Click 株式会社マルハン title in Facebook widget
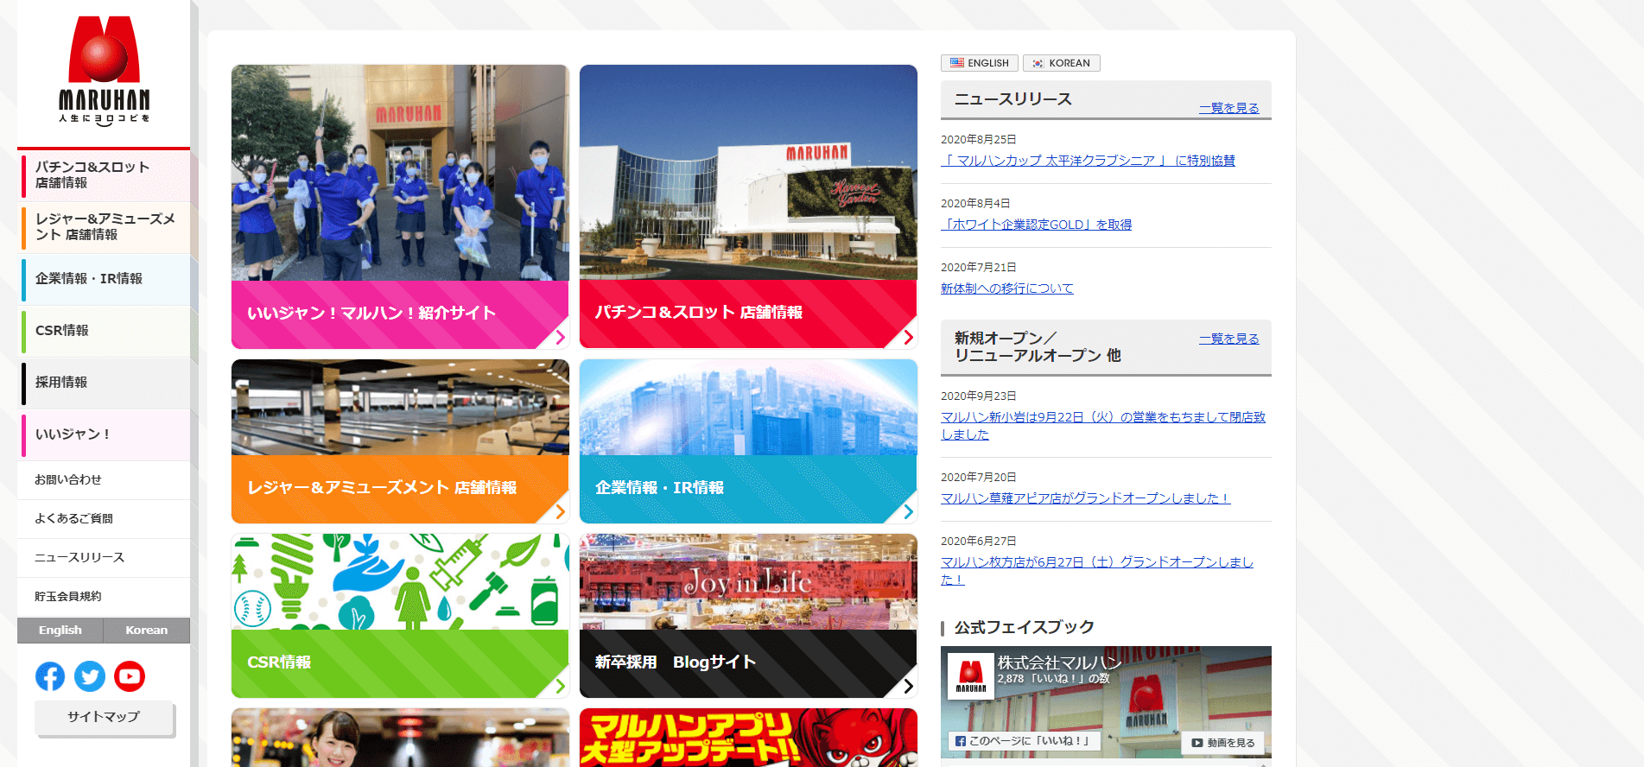1644x767 pixels. pyautogui.click(x=1059, y=662)
